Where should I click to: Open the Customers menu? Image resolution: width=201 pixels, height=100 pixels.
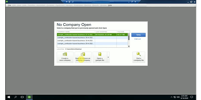[x=60, y=5]
